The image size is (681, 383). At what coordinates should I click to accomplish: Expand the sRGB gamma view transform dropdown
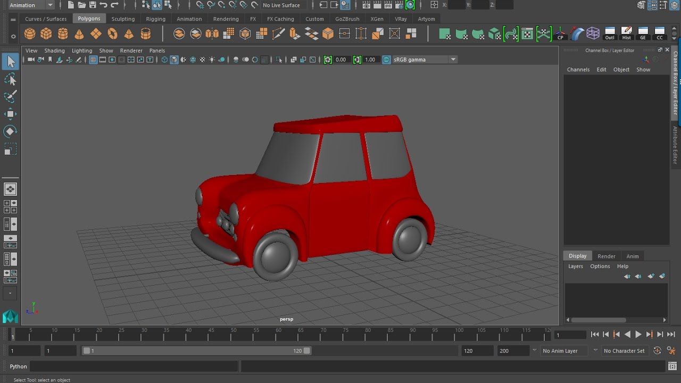[453, 60]
